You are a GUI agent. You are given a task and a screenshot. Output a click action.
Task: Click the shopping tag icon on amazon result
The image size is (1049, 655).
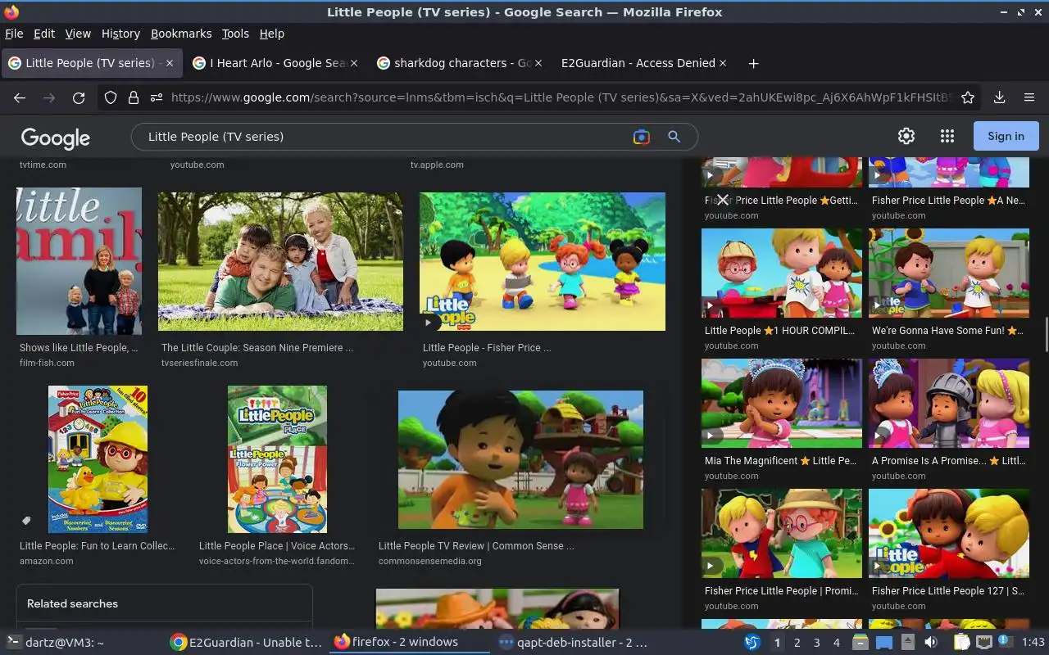[x=26, y=521]
